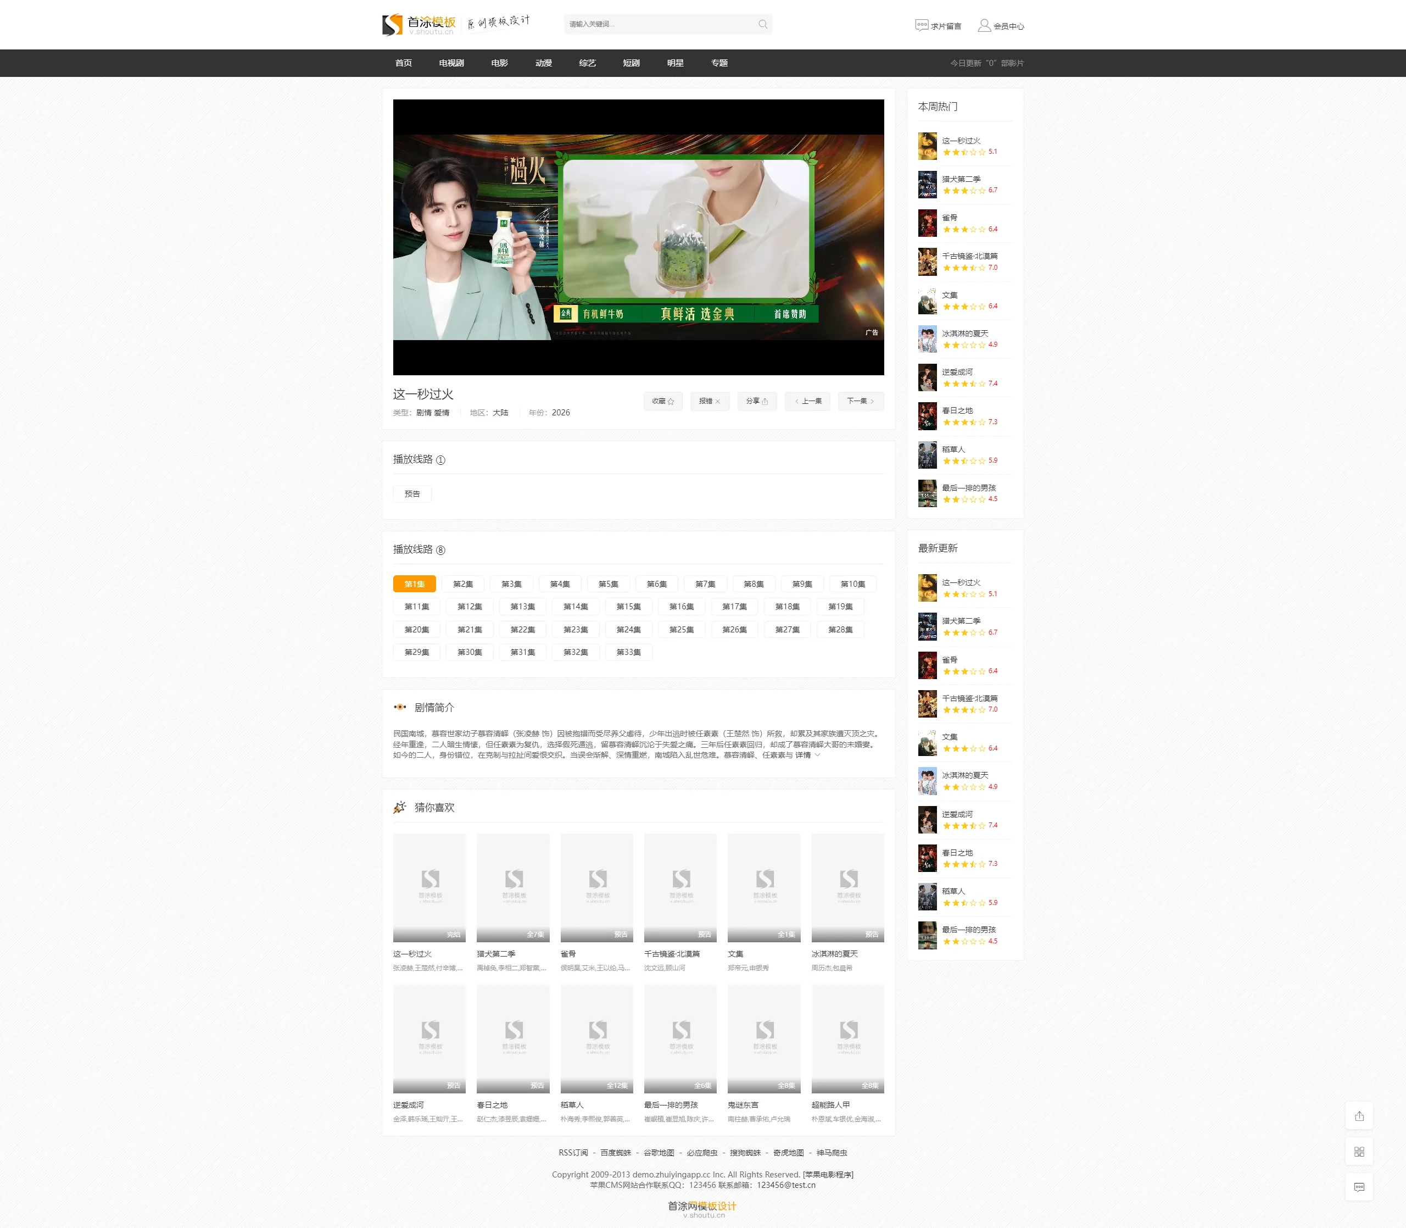Image resolution: width=1406 pixels, height=1228 pixels.
Task: Open the 首页 nav menu
Action: pyautogui.click(x=403, y=63)
